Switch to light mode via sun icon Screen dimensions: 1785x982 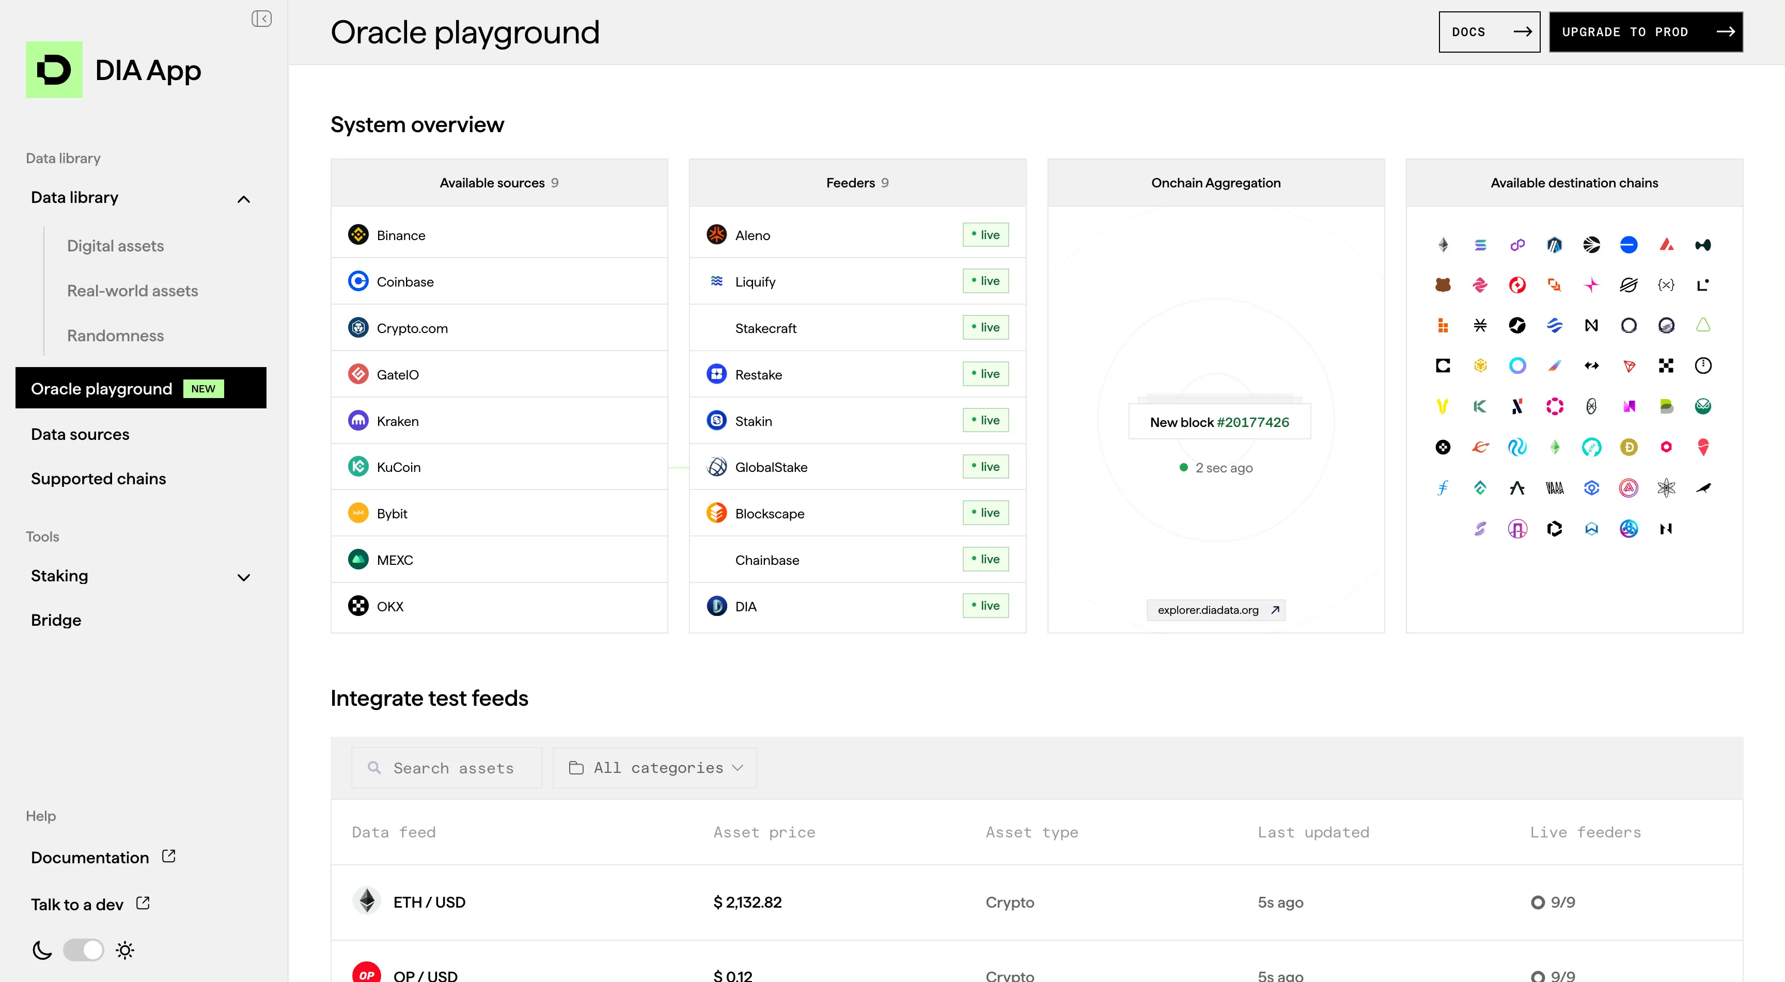tap(124, 950)
